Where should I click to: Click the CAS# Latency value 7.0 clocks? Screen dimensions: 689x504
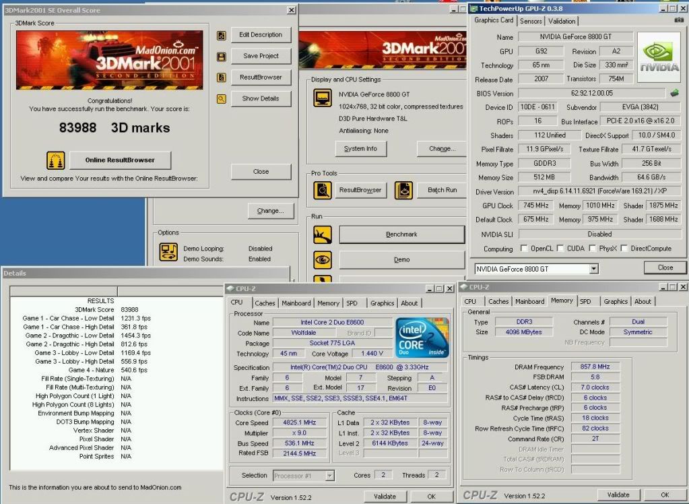click(595, 387)
